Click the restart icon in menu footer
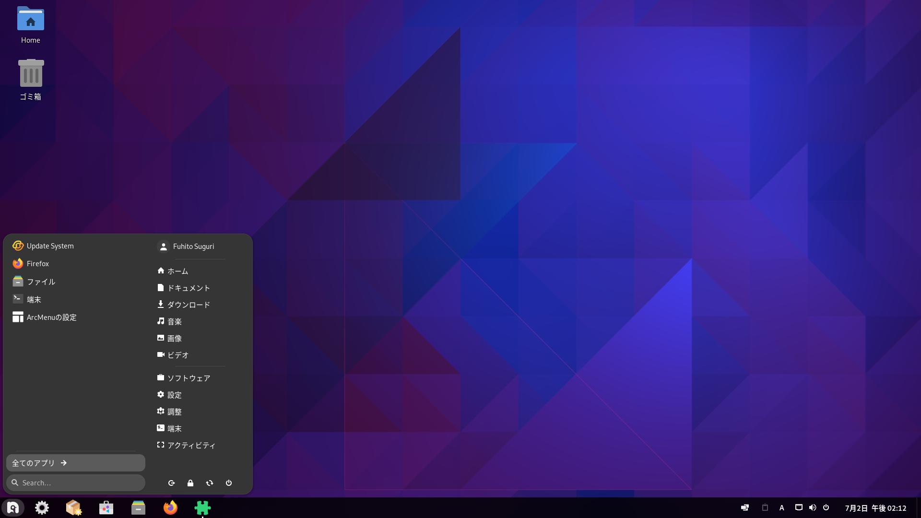The image size is (921, 518). 210,483
